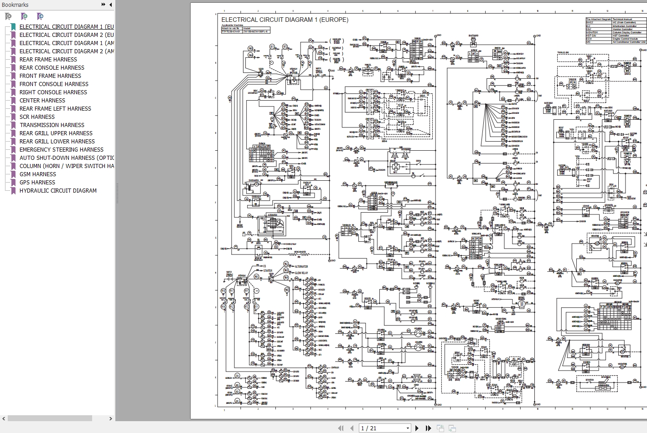The height and width of the screenshot is (433, 647).
Task: Click the Rear Console Harness bookmark icon
Action: (x=13, y=68)
